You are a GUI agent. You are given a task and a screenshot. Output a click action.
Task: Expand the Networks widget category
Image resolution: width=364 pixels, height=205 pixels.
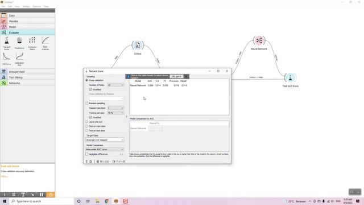pyautogui.click(x=27, y=83)
